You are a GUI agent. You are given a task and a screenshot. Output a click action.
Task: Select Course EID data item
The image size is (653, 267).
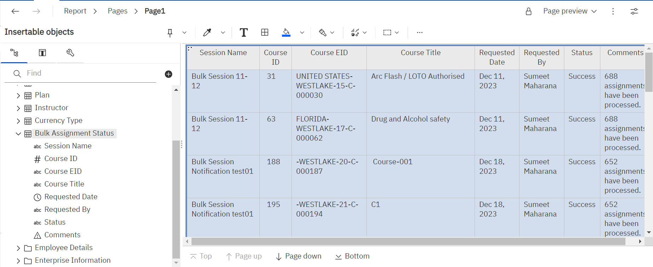pos(63,171)
